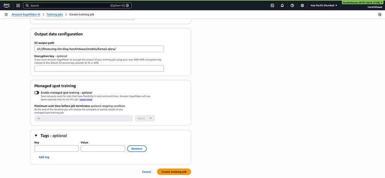Click the maximum wait time field showing 48
Screen dimensions: 385x178
pyautogui.click(x=83, y=118)
